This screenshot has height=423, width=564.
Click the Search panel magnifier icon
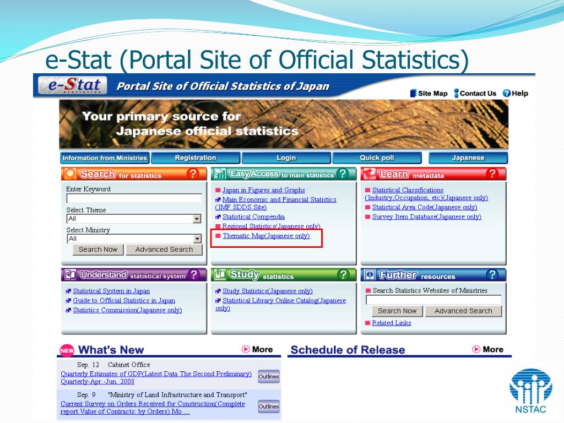70,173
